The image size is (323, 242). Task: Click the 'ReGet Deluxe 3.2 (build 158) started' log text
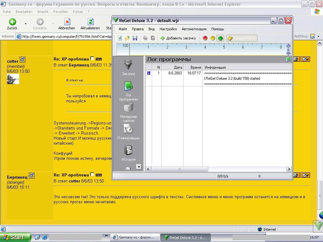(233, 78)
